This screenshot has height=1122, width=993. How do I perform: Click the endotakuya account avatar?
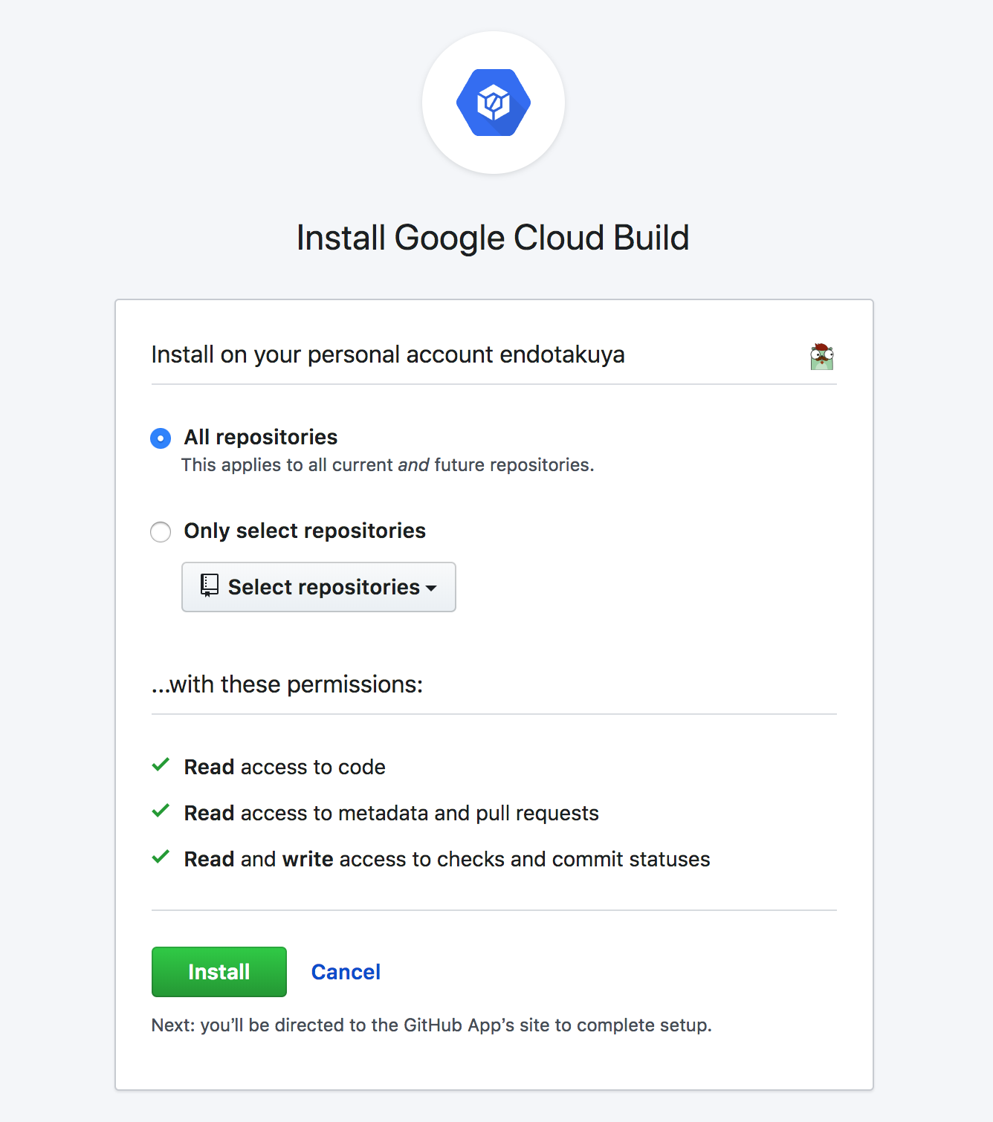coord(822,357)
